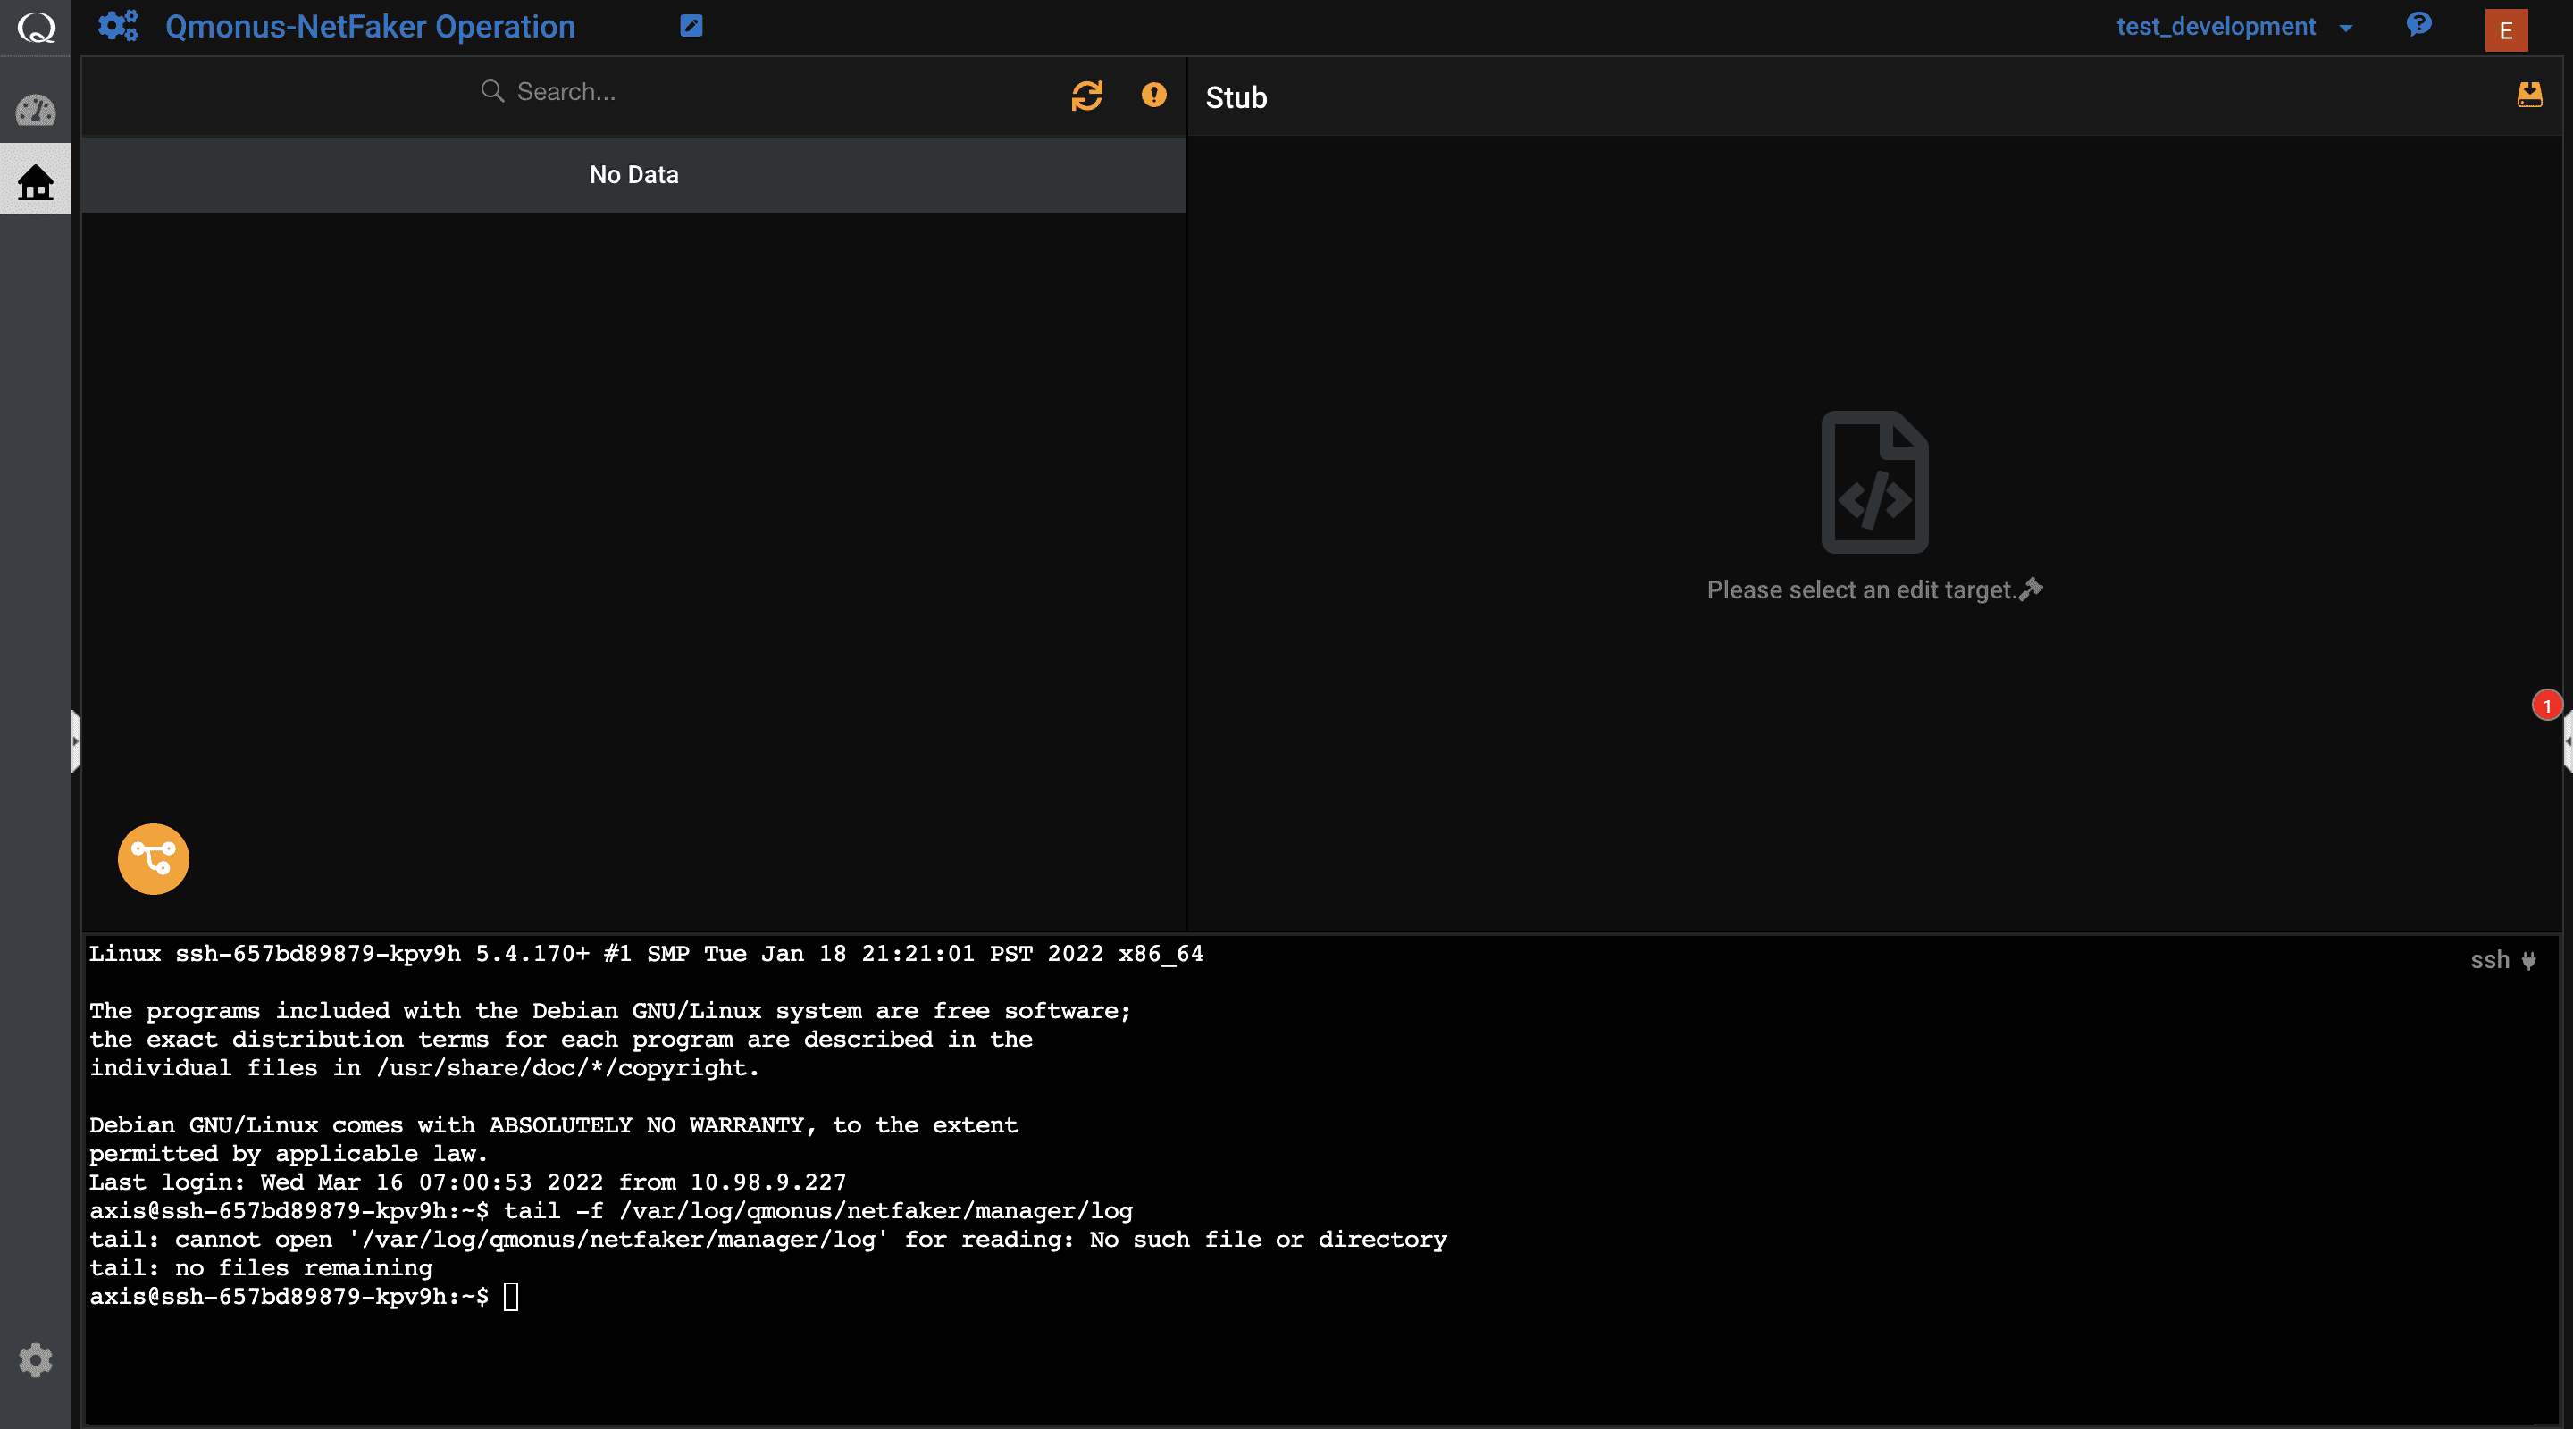The width and height of the screenshot is (2573, 1429).
Task: Click the orange warning info icon
Action: tap(1153, 95)
